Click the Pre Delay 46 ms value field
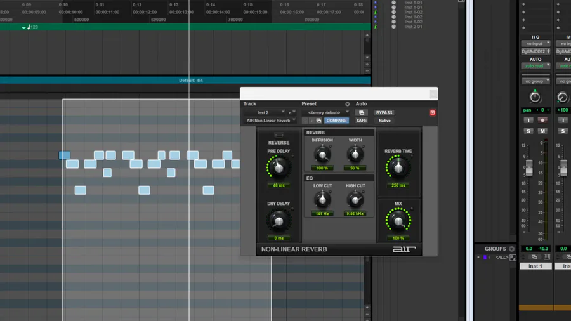This screenshot has height=321, width=571. tap(279, 185)
